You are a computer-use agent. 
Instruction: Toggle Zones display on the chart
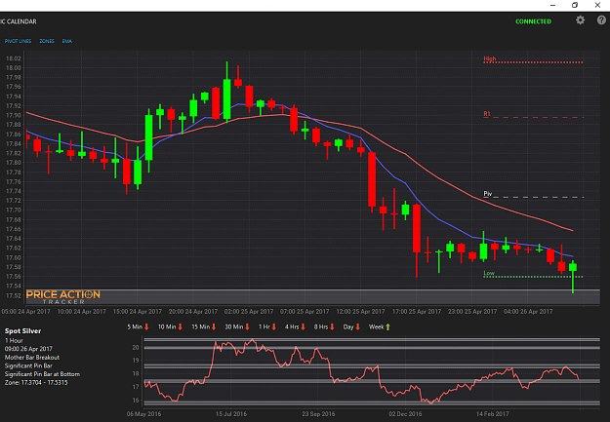pyautogui.click(x=47, y=41)
